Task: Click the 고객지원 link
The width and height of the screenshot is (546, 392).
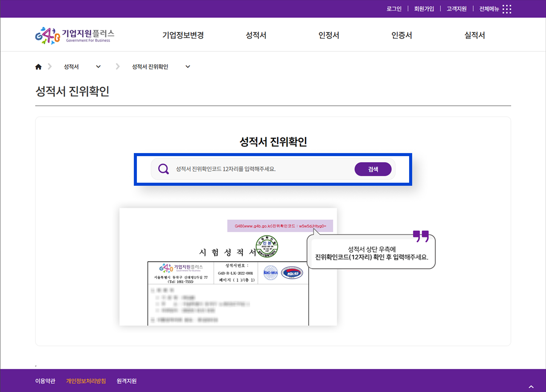Action: [x=457, y=9]
